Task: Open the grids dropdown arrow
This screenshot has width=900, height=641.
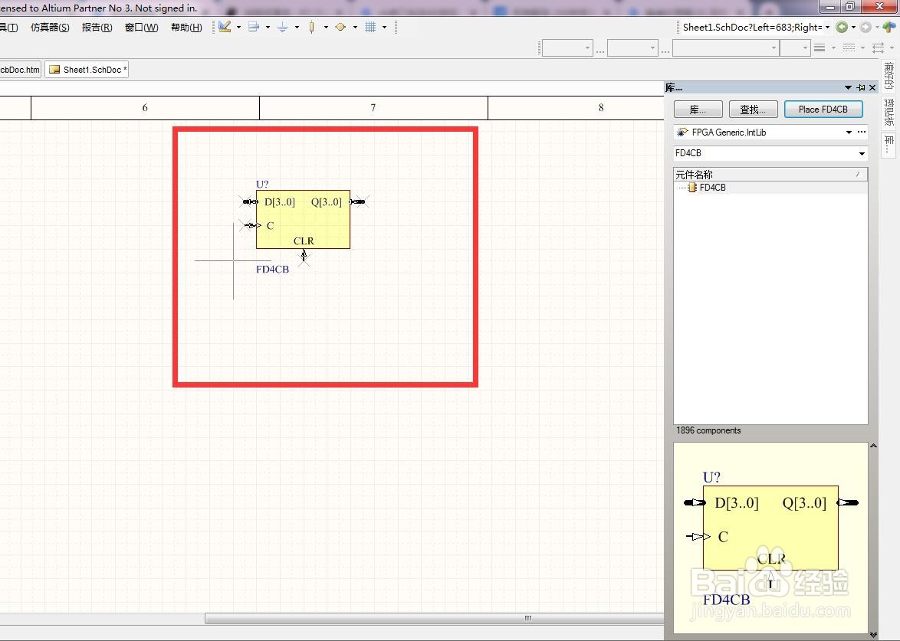Action: tap(385, 27)
